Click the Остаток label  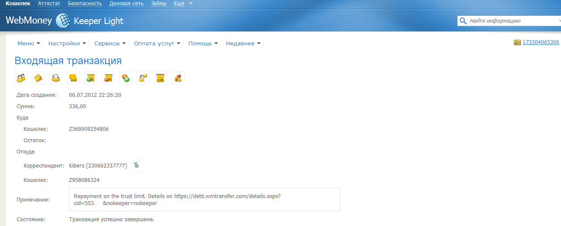[35, 140]
